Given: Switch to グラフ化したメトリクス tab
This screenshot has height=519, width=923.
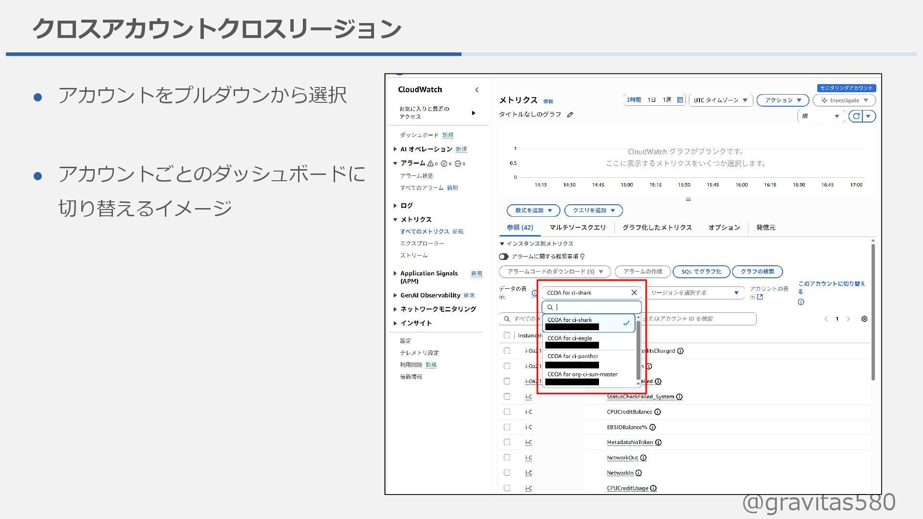Looking at the screenshot, I should 657,228.
